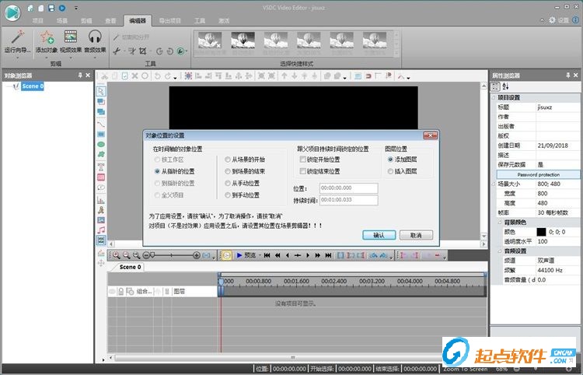583x375 pixels.
Task: Switch to the 工具 ribbon tab
Action: click(200, 20)
